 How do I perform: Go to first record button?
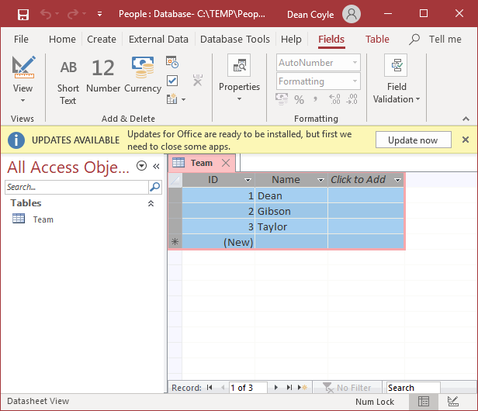point(210,388)
